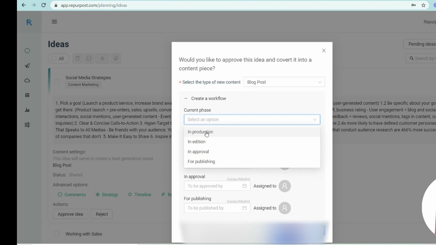Click assignee avatar for In approval
Viewport: 436px width, 245px height.
point(285,186)
